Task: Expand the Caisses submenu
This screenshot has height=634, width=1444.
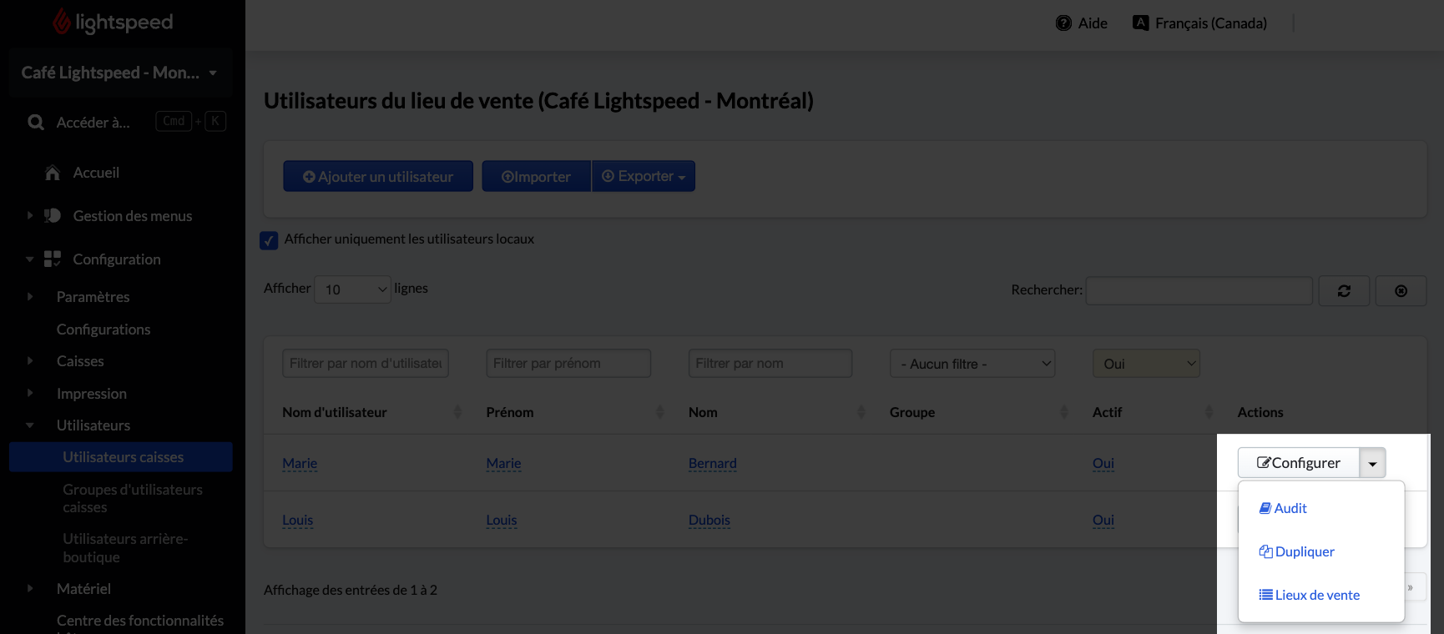Action: click(30, 361)
